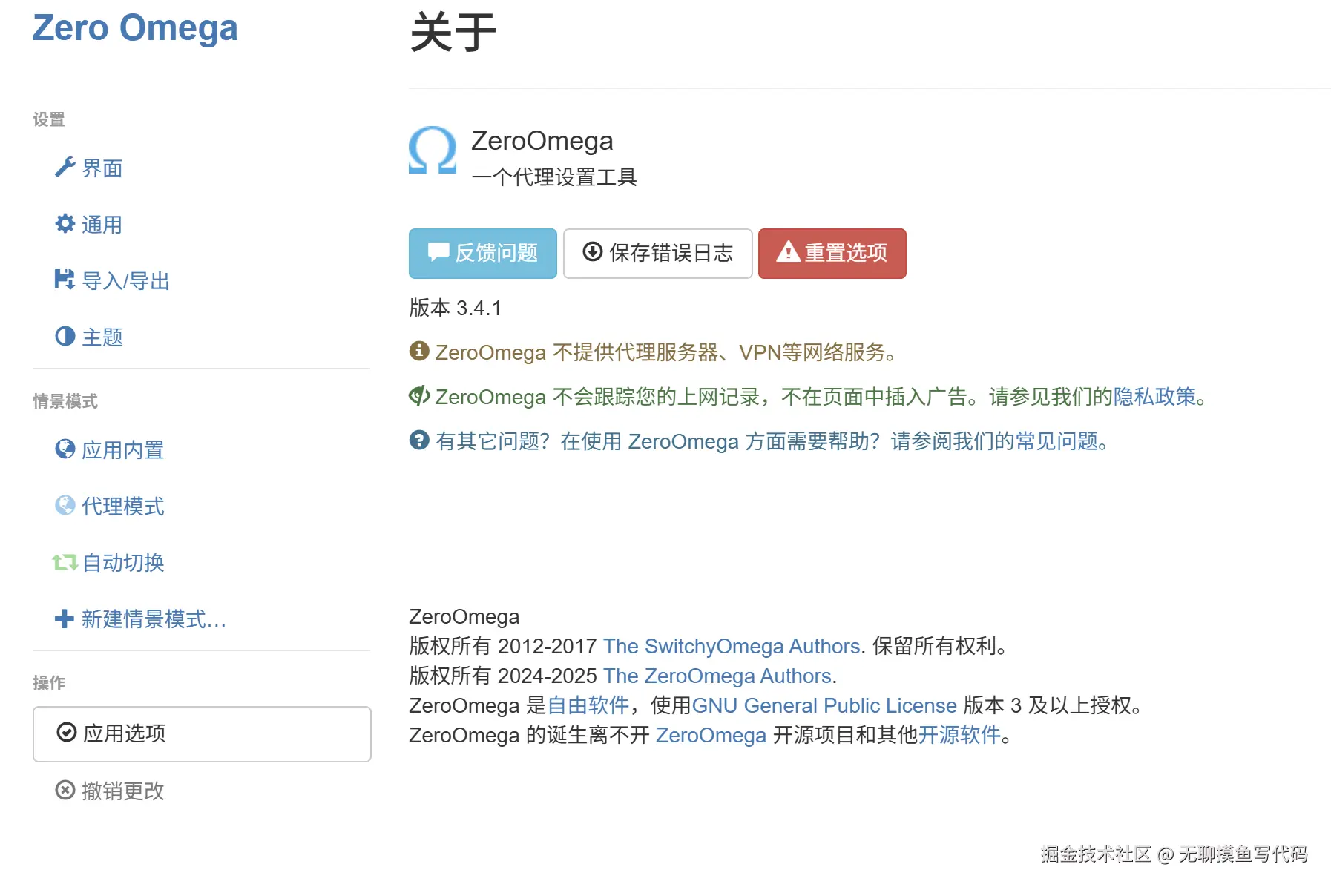Click the 设置 section header
This screenshot has width=1331, height=887.
point(49,119)
